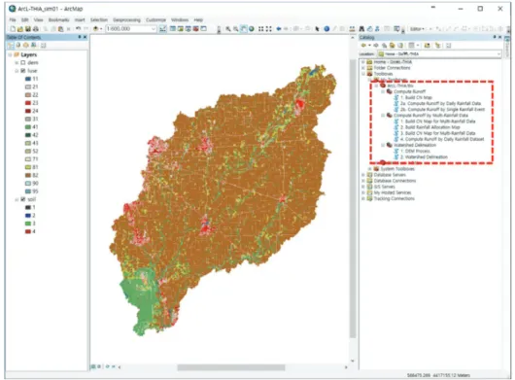Expand the Database Servers node
Image resolution: width=515 pixels, height=380 pixels.
click(x=363, y=175)
